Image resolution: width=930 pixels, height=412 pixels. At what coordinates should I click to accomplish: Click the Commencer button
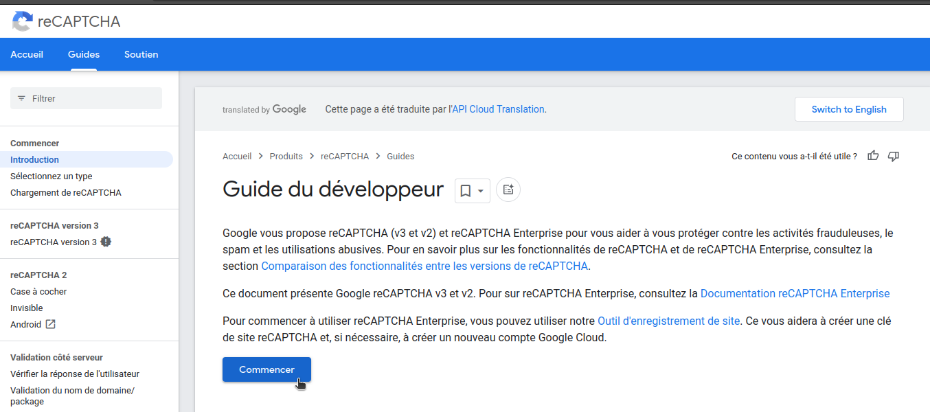[x=266, y=369]
